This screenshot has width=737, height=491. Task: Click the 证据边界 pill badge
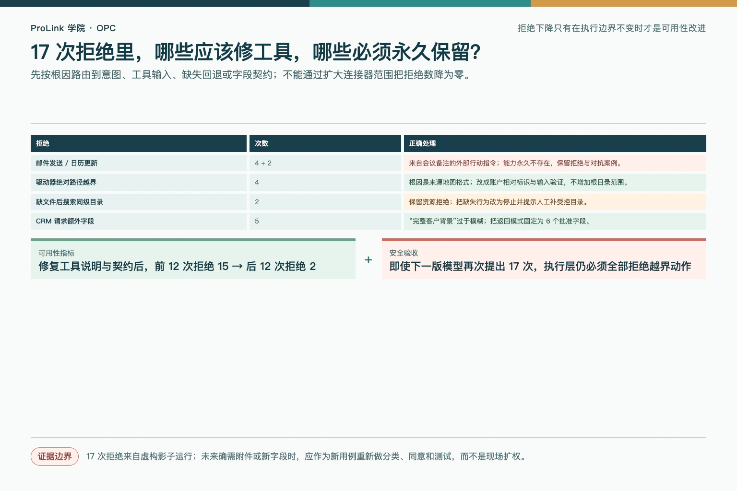point(55,456)
